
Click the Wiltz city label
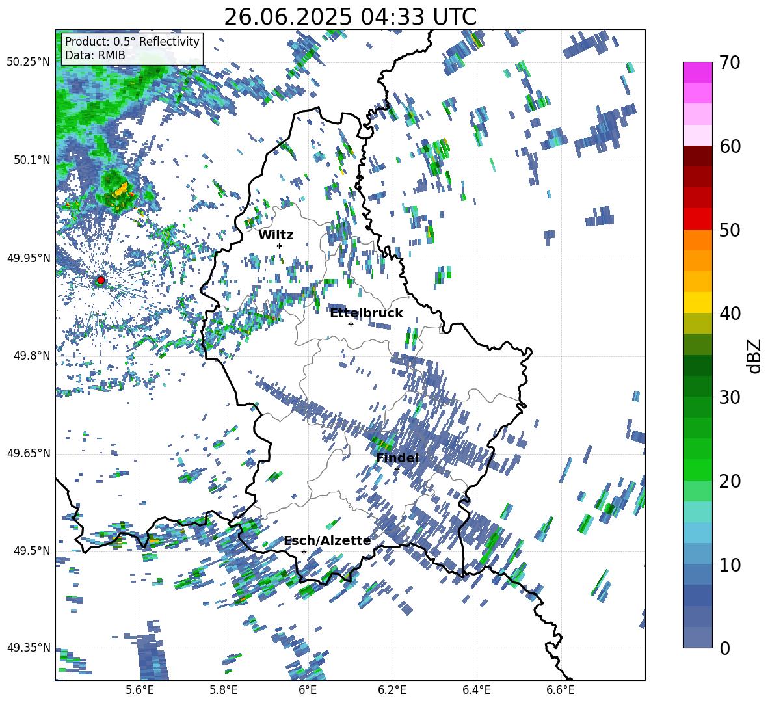[x=276, y=235]
